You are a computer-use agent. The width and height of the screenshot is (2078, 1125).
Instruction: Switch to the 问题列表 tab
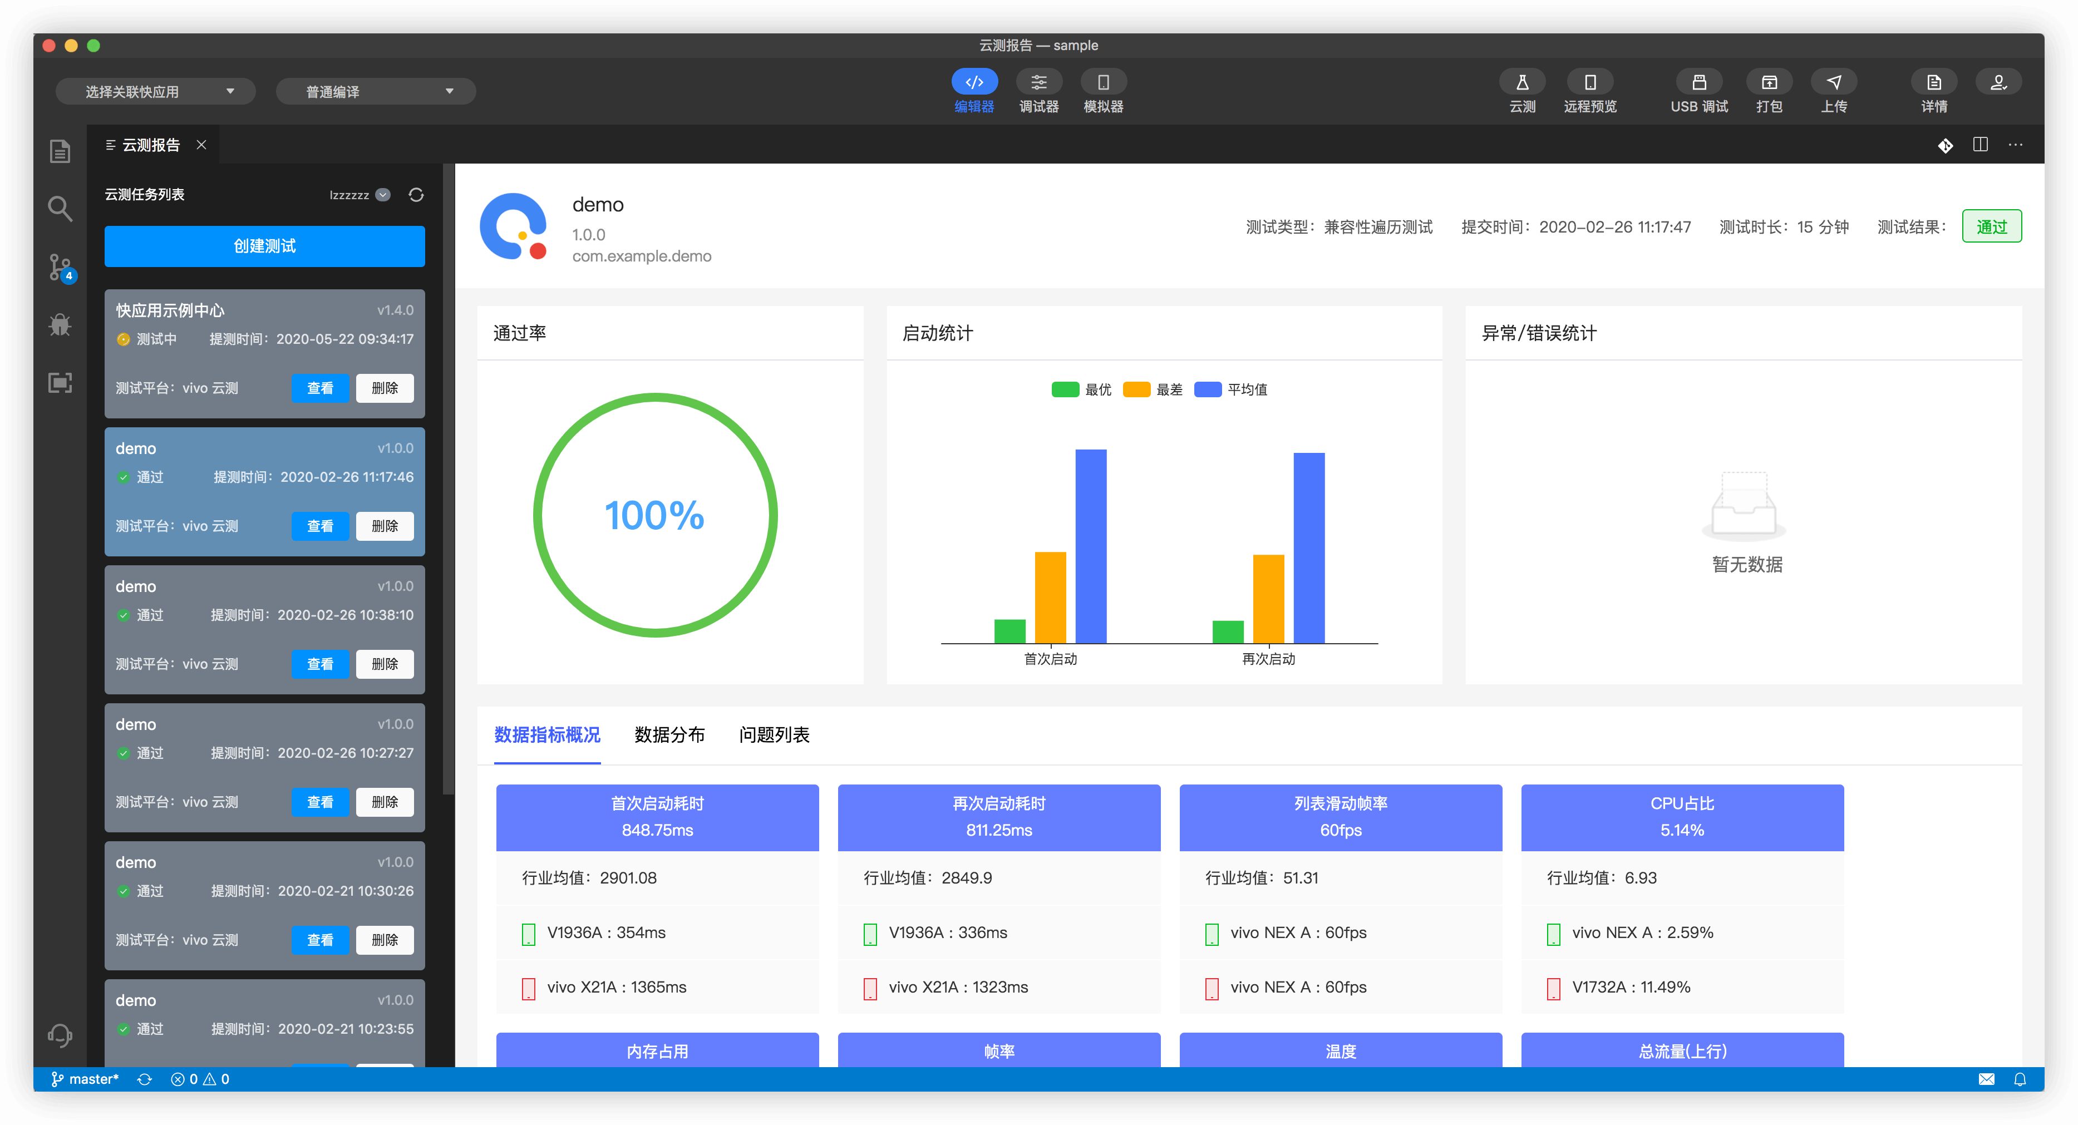coord(774,734)
